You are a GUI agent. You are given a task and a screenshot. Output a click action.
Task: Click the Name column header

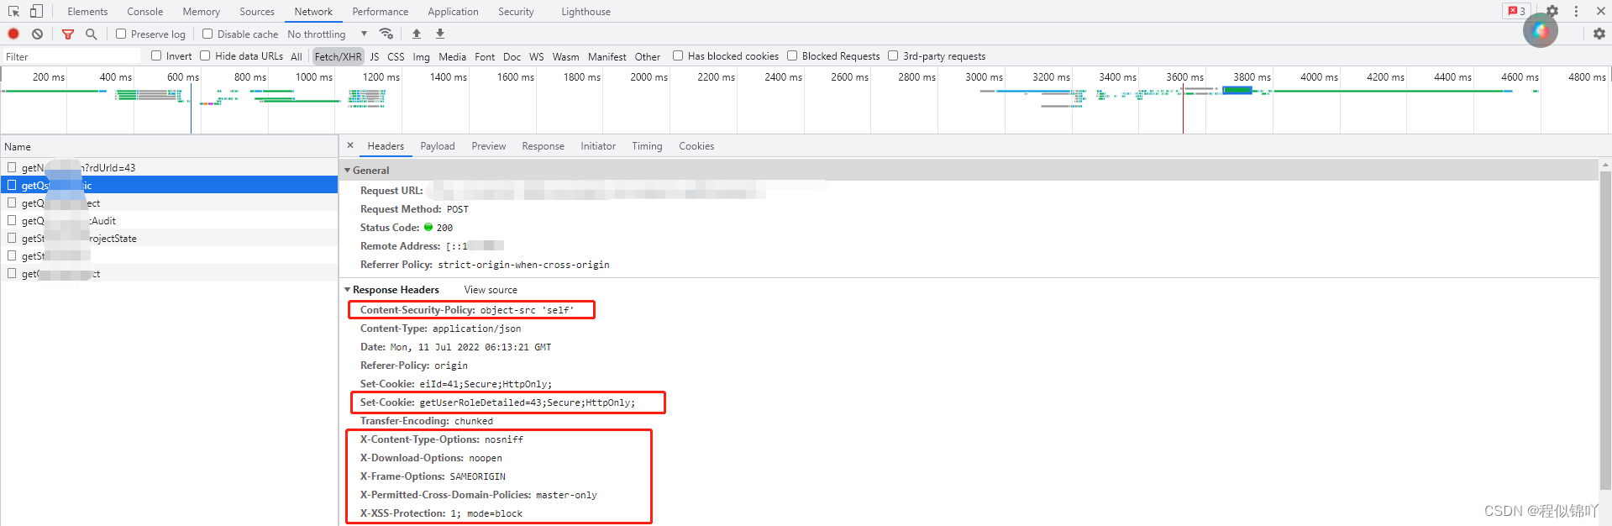tap(169, 146)
